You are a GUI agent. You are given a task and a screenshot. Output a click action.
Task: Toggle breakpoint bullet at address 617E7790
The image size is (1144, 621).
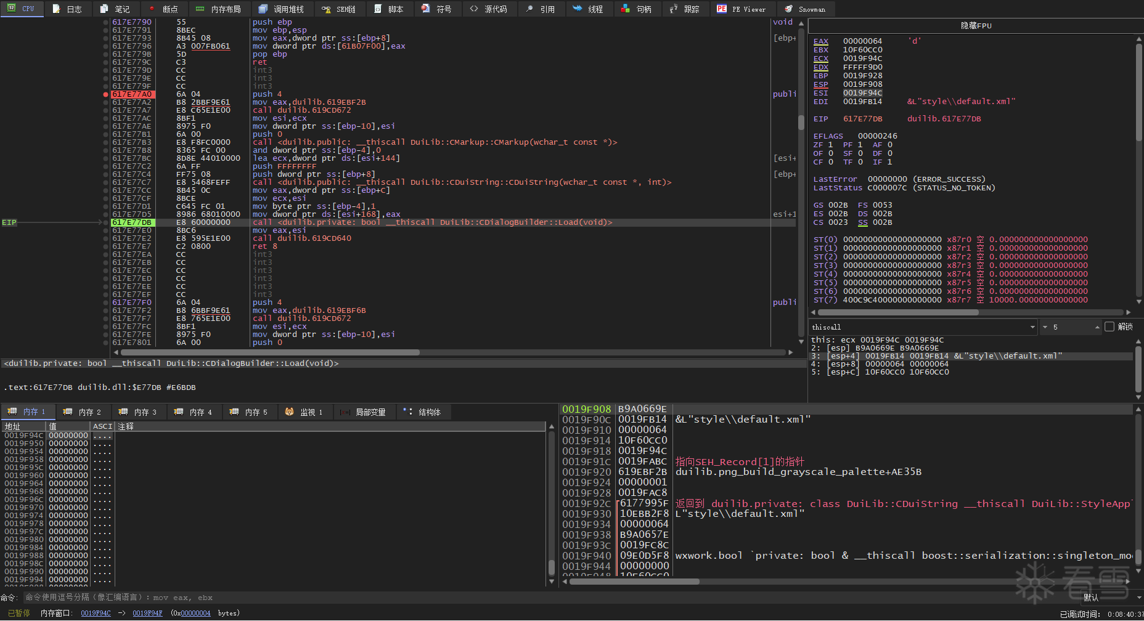click(x=106, y=22)
